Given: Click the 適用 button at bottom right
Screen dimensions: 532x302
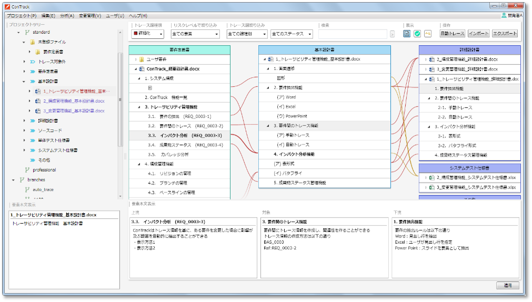Looking at the screenshot, I should [x=508, y=285].
